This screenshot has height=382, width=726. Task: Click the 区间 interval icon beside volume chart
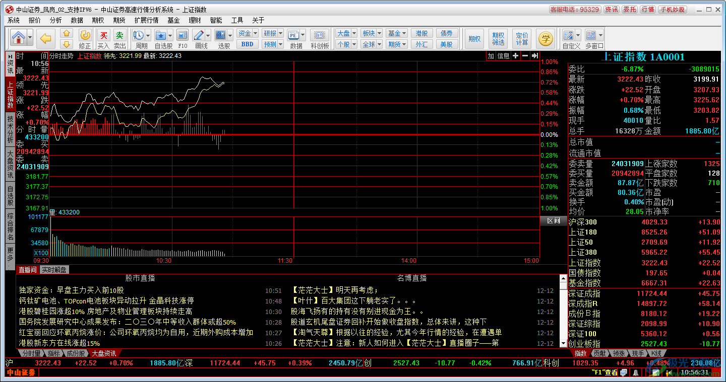coord(554,220)
